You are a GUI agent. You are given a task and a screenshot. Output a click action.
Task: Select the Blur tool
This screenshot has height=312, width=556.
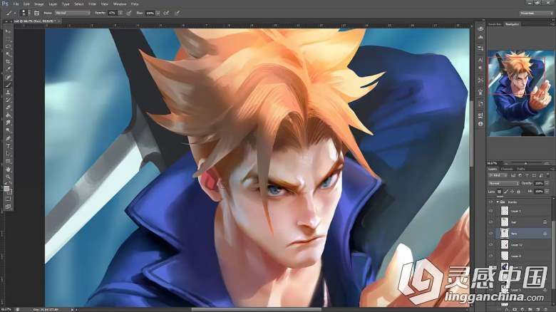(8, 123)
